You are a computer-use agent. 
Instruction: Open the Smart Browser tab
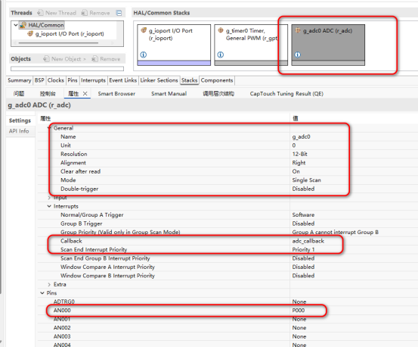click(x=116, y=93)
